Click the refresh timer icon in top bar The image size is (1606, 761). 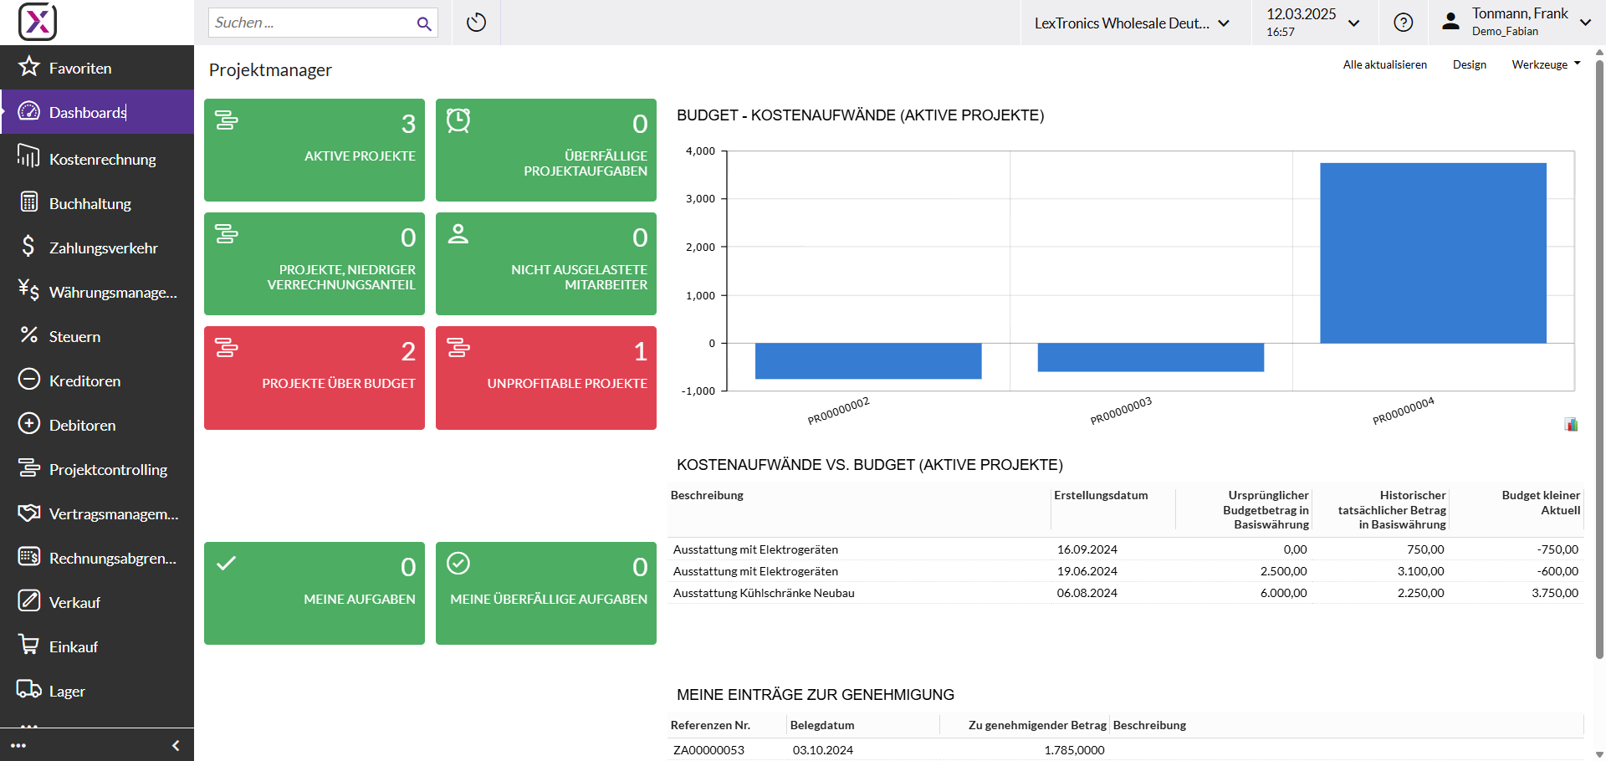tap(476, 23)
